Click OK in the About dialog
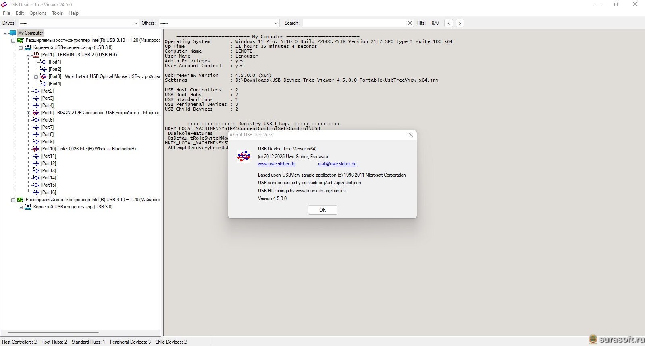645x346 pixels. (322, 210)
